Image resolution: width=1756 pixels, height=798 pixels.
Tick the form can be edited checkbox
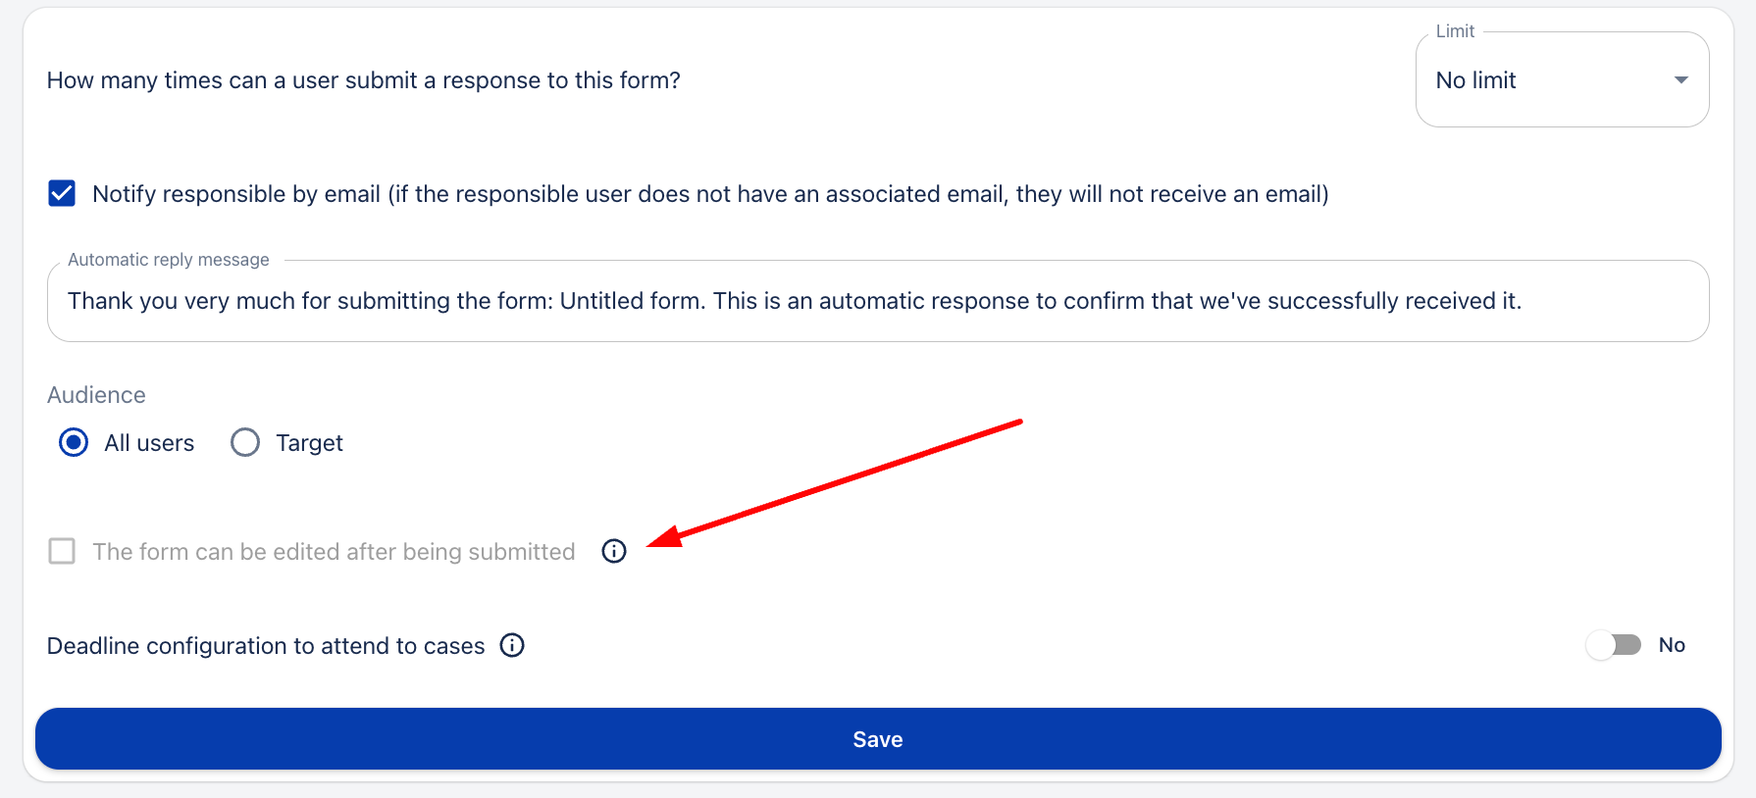(x=62, y=551)
